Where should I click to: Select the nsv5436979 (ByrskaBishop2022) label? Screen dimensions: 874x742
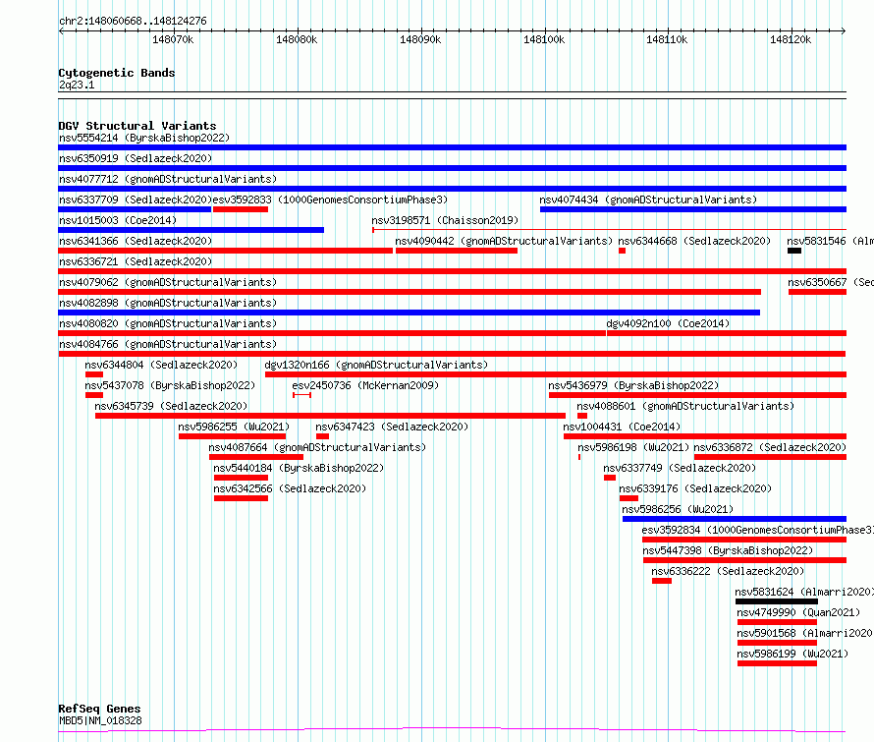pyautogui.click(x=633, y=385)
